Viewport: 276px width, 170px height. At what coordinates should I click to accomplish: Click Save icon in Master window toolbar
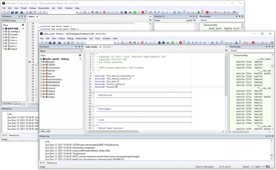[x=12, y=12]
